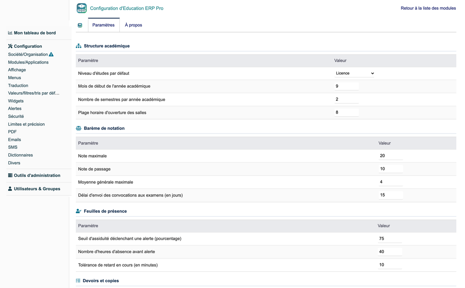The image size is (465, 288).
Task: Open PDF settings link
Action: [x=12, y=132]
